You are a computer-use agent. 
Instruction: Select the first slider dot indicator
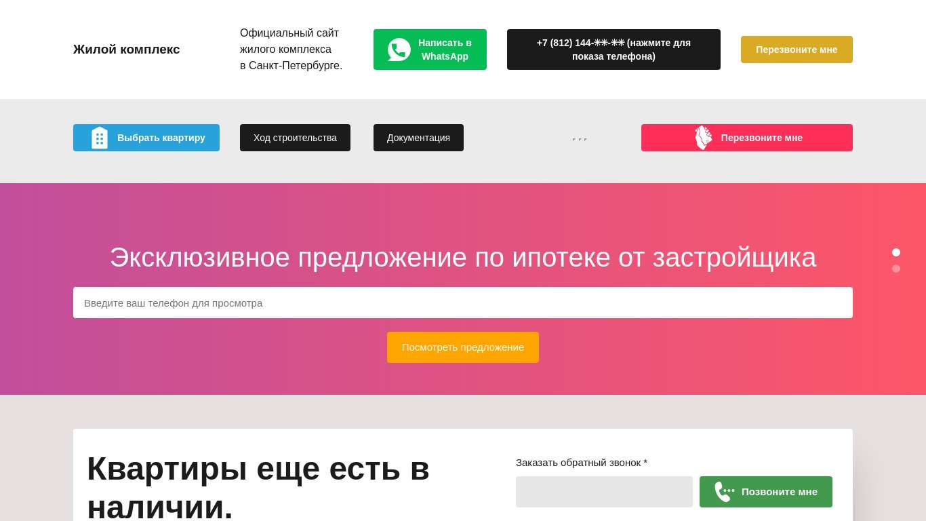pos(896,252)
